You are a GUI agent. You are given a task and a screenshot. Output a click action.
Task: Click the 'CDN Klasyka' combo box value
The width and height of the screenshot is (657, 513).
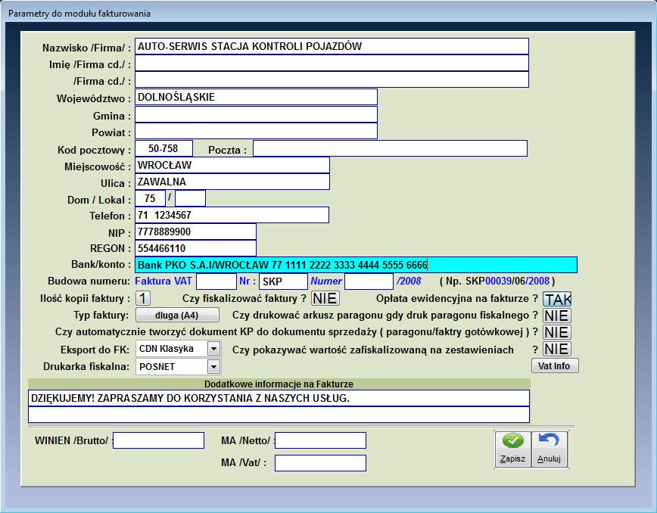tap(172, 349)
